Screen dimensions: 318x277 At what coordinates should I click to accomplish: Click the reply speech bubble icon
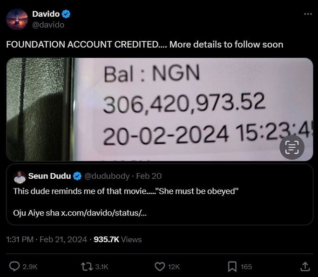[14, 266]
